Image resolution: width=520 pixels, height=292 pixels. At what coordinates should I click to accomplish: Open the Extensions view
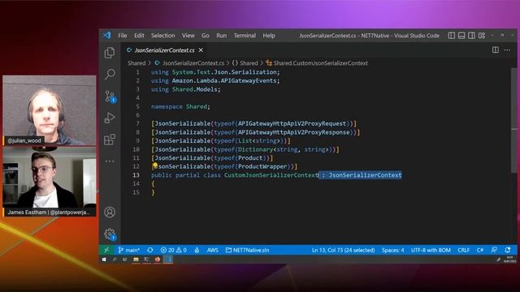point(110,140)
